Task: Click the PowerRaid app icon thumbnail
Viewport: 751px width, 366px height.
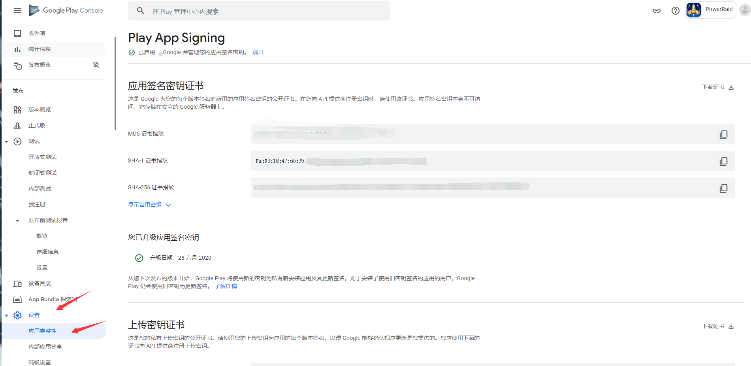Action: tap(694, 9)
